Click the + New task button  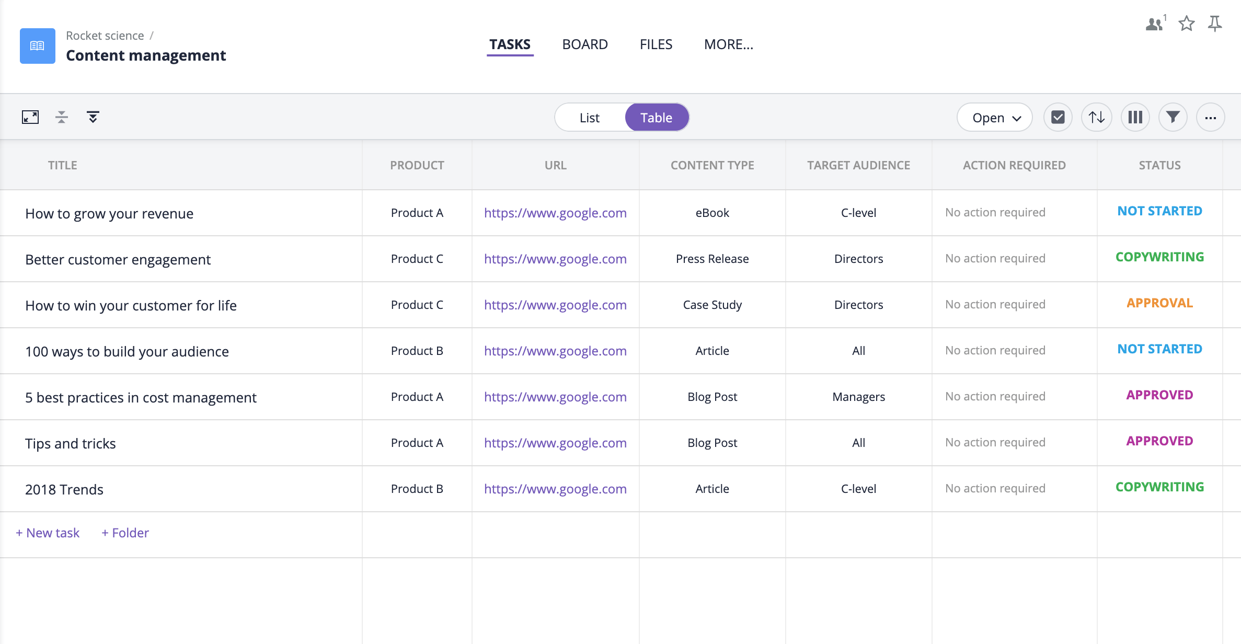point(47,533)
